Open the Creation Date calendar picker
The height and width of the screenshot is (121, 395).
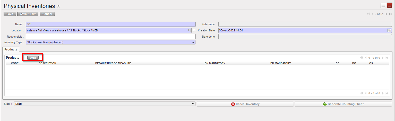[x=389, y=30]
